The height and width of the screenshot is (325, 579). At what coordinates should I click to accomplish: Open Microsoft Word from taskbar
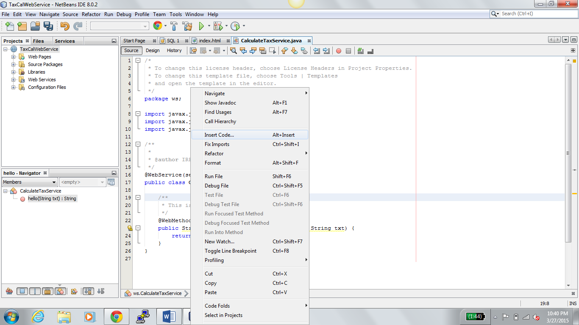169,316
